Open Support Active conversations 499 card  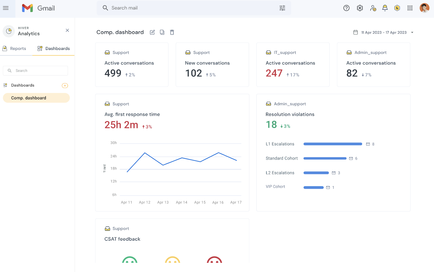(132, 65)
